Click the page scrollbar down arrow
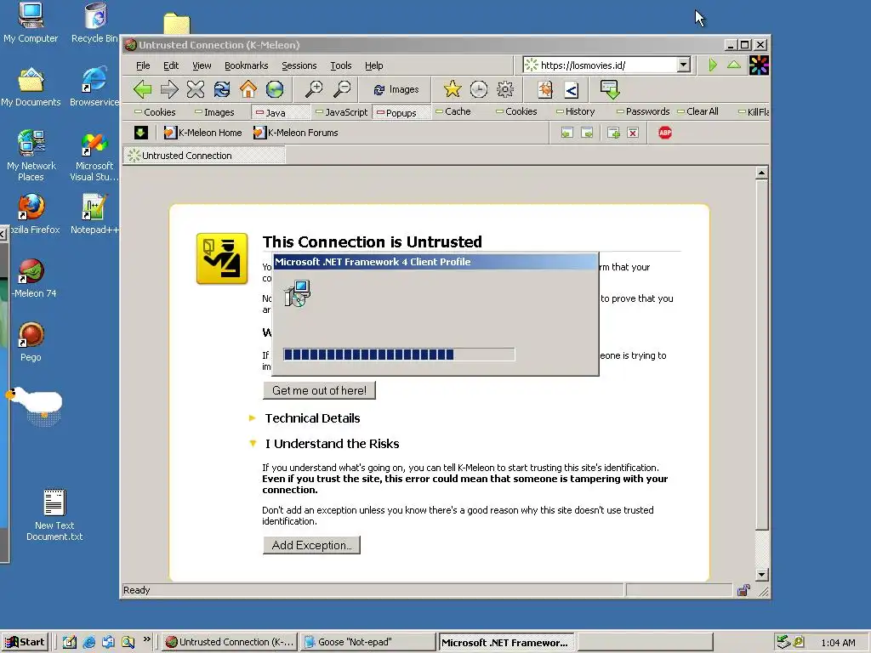The image size is (871, 653). (761, 574)
